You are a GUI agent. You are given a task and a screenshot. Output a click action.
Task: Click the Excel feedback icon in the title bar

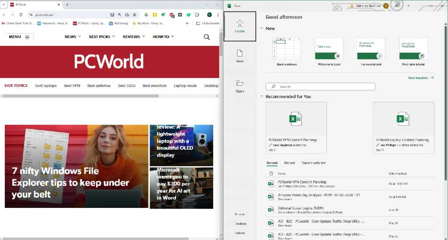(397, 6)
